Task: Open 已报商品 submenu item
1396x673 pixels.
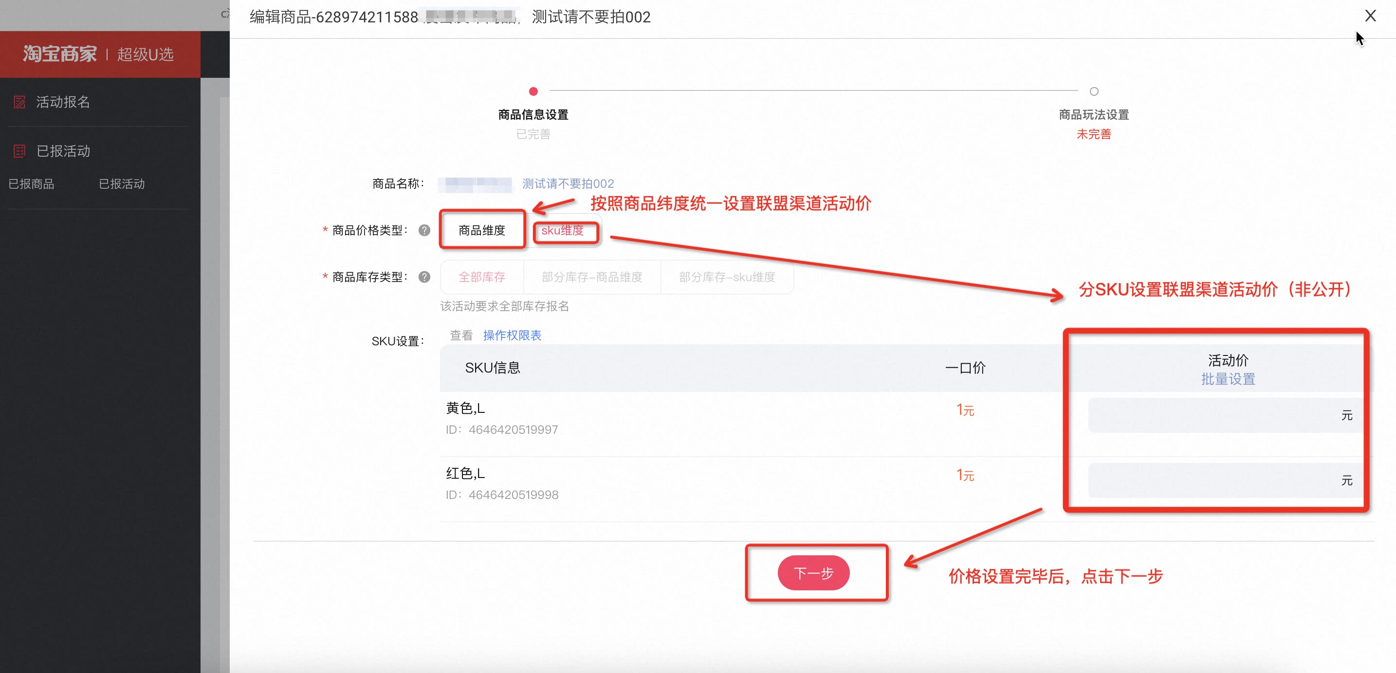Action: point(32,184)
